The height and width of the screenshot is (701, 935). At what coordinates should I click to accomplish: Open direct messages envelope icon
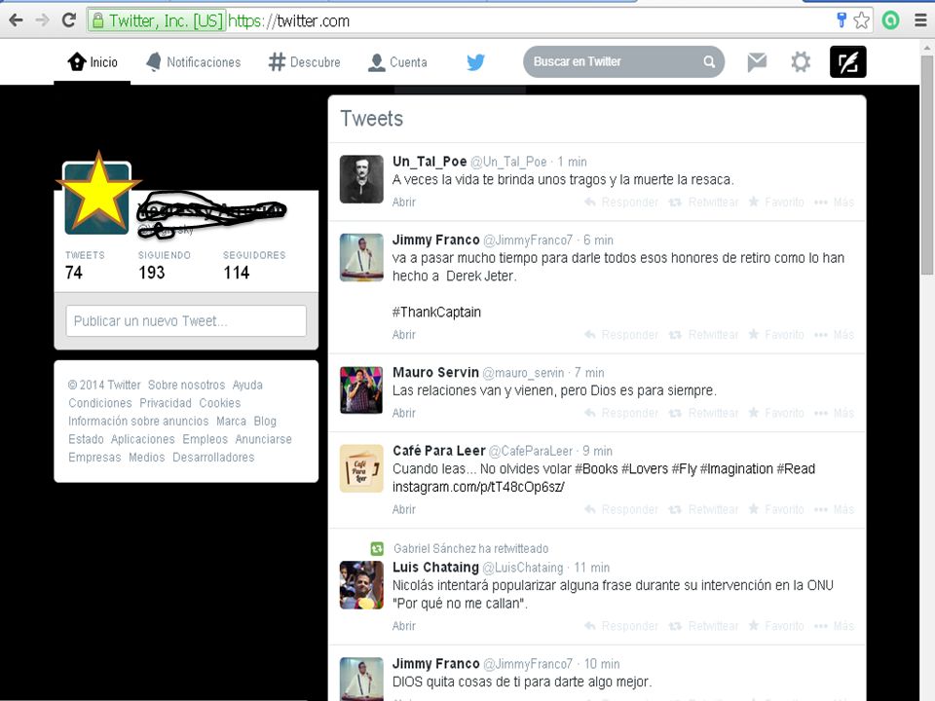[757, 62]
